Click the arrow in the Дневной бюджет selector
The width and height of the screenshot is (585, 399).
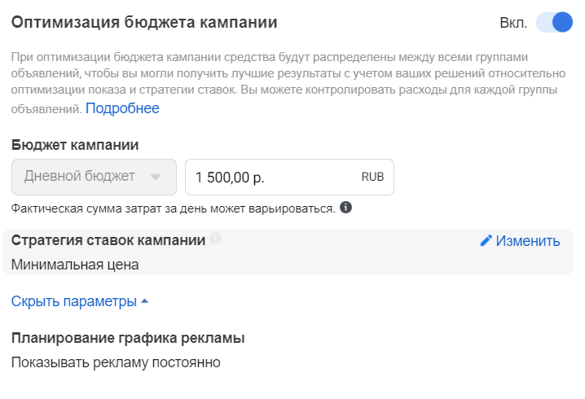pyautogui.click(x=156, y=177)
